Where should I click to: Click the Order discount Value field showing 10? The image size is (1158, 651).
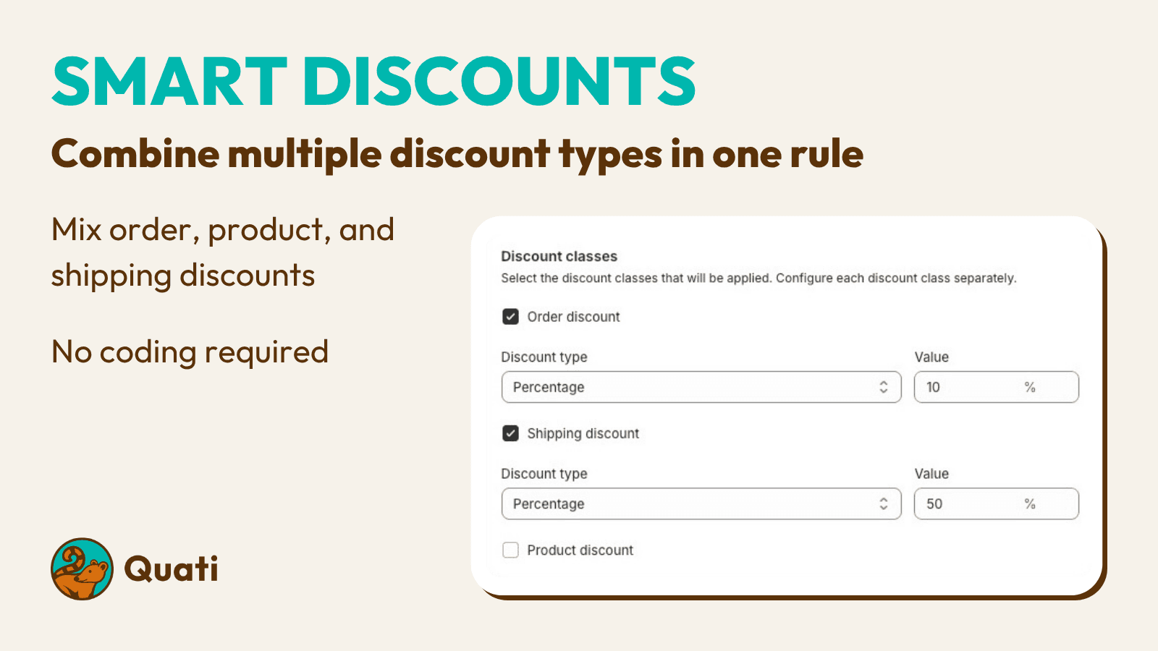click(x=970, y=387)
